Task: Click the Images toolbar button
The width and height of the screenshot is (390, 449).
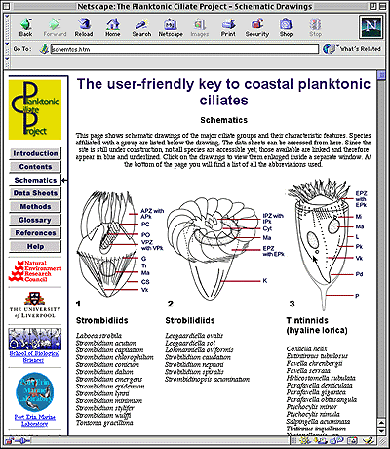Action: coord(199,27)
